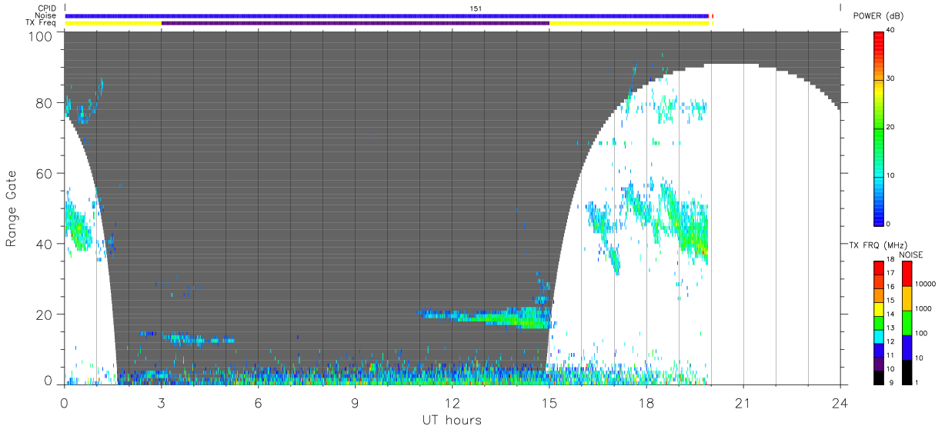Click the Range Gate axis title

pyautogui.click(x=12, y=209)
